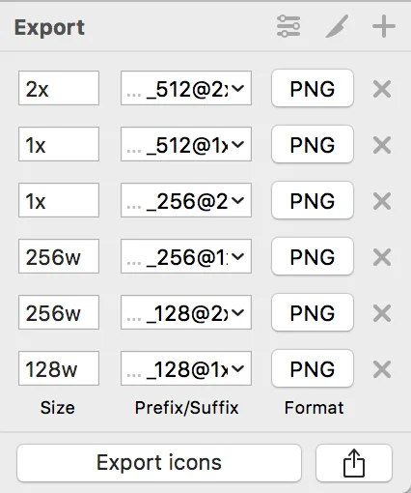Open suffix dropdown for _128@2x
The width and height of the screenshot is (411, 493).
[238, 312]
